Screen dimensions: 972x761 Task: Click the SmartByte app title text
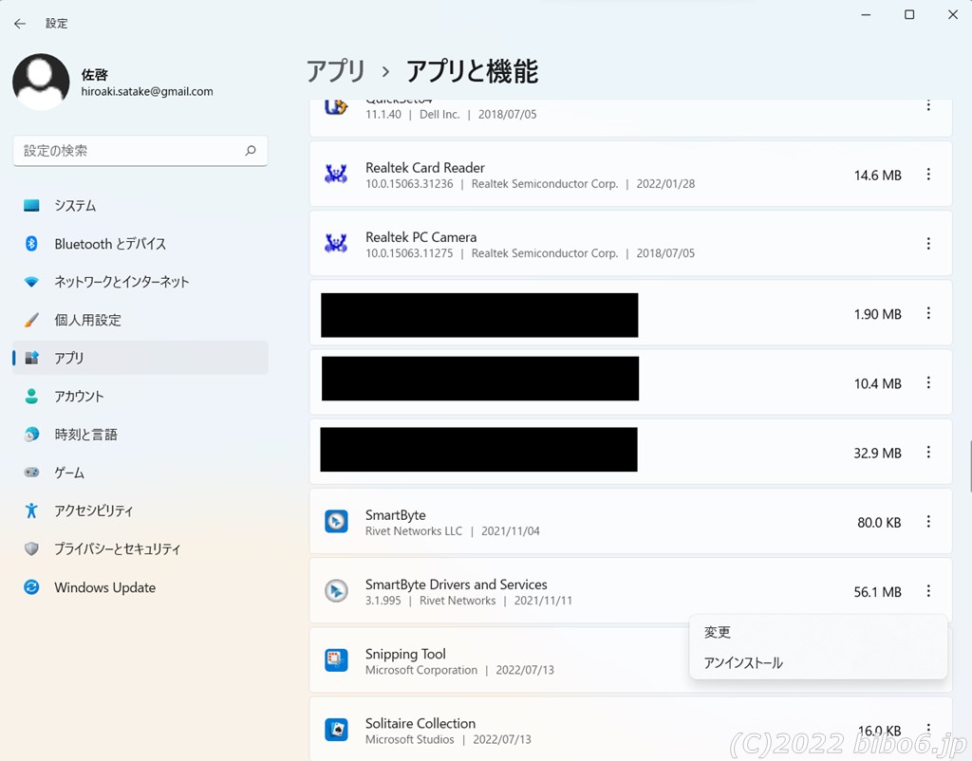pyautogui.click(x=396, y=515)
